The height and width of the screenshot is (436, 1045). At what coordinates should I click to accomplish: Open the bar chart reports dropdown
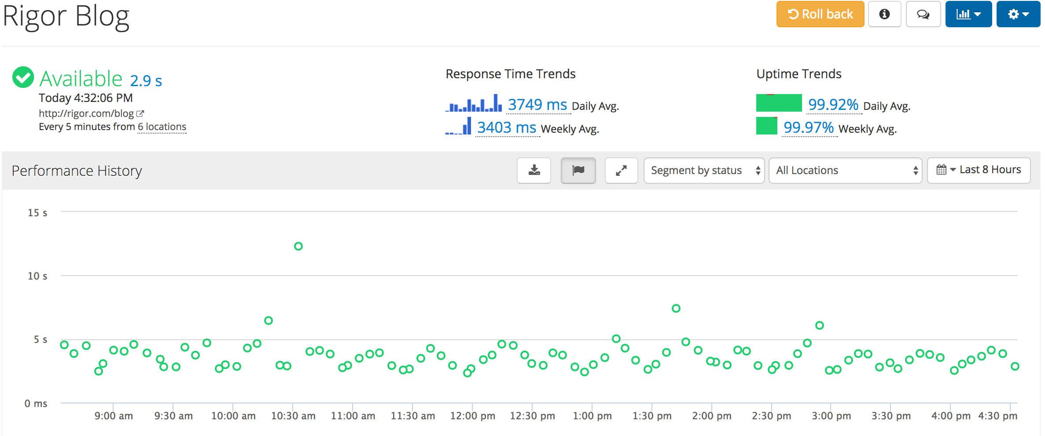(x=968, y=14)
